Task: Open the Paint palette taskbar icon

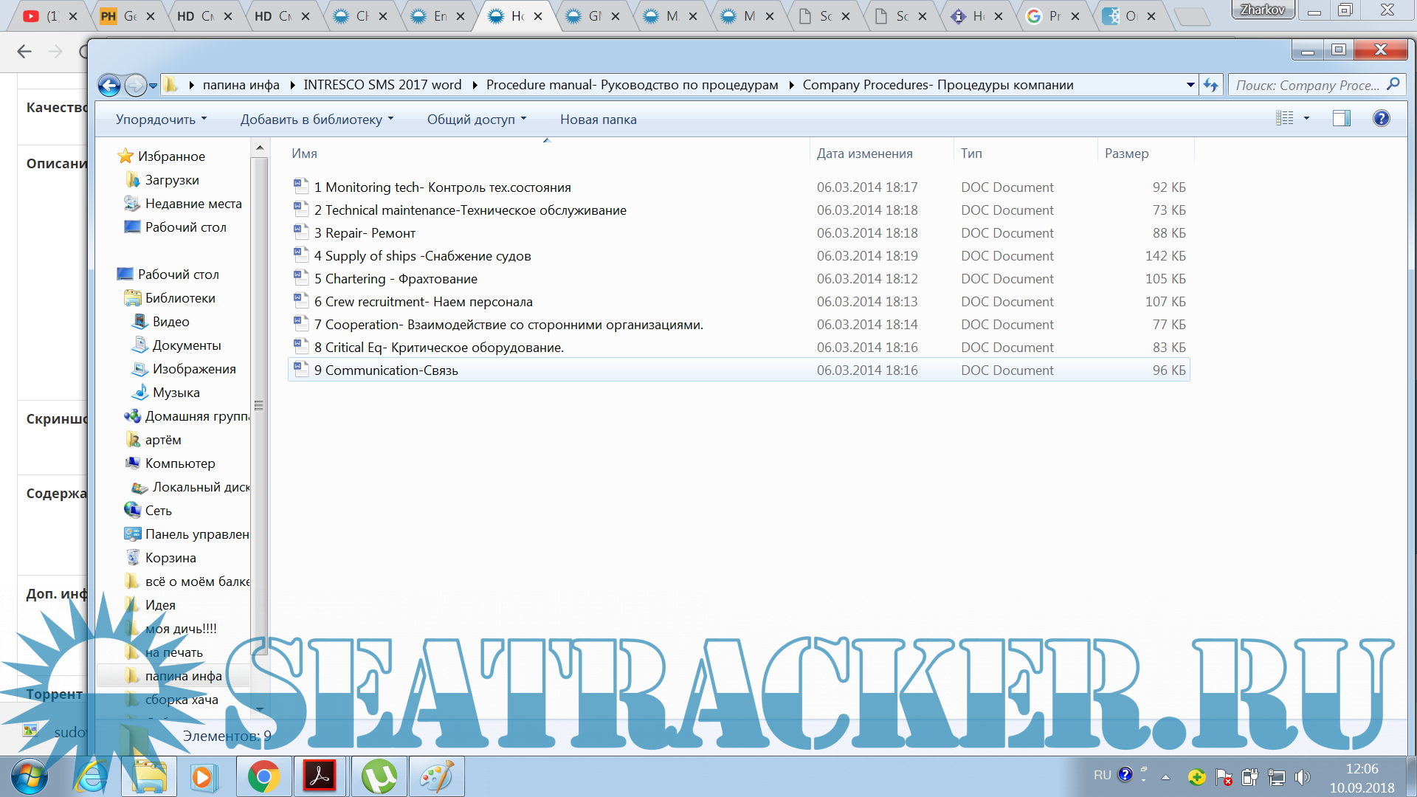Action: [x=436, y=777]
